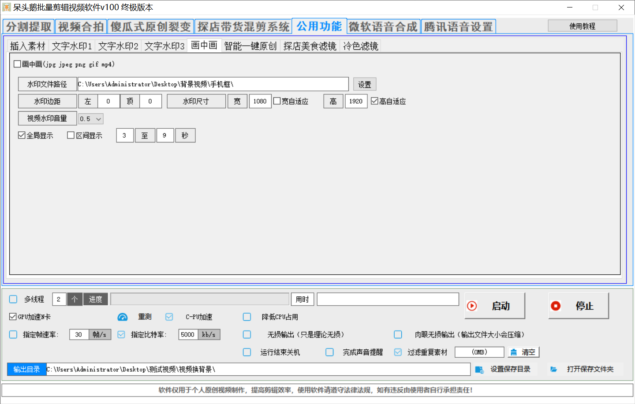Click the set save directory icon
Viewport: 635px width, 404px height.
(480, 369)
